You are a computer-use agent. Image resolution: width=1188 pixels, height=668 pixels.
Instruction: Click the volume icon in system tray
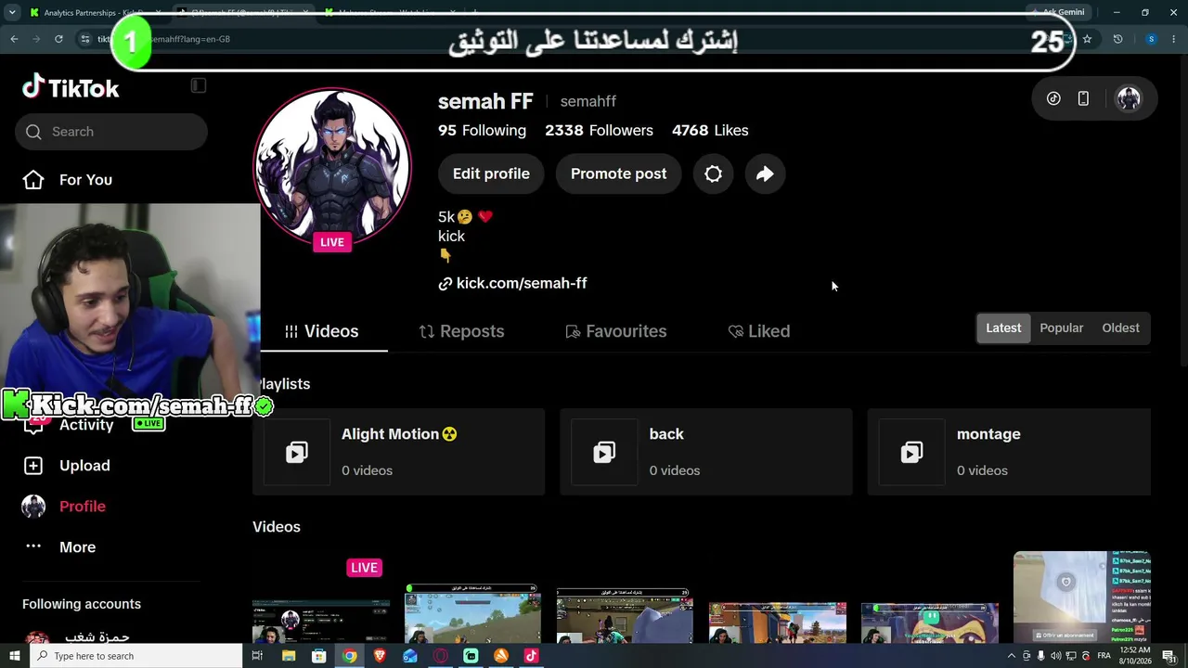coord(1055,656)
